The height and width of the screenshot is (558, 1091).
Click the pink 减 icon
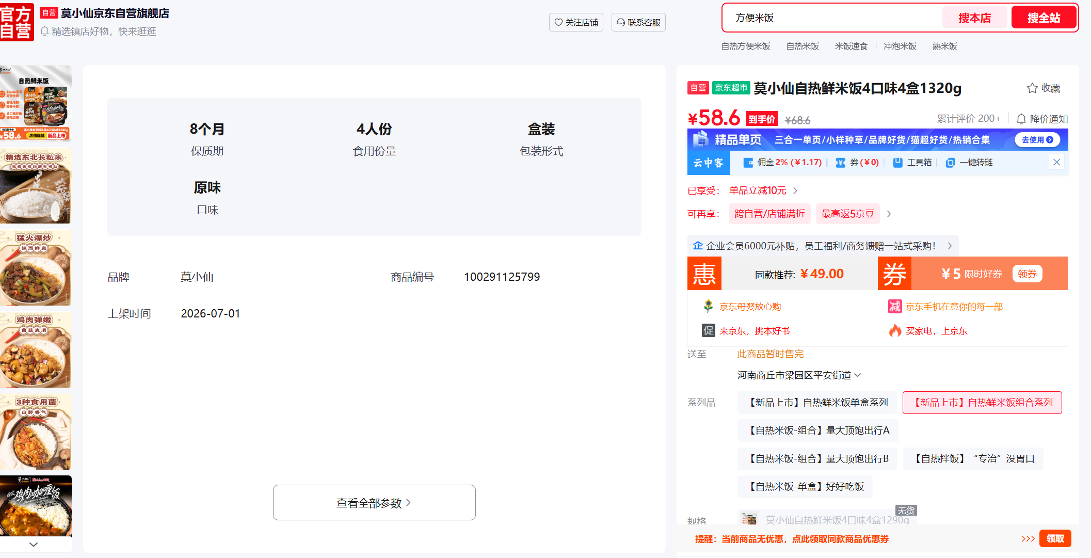coord(894,307)
